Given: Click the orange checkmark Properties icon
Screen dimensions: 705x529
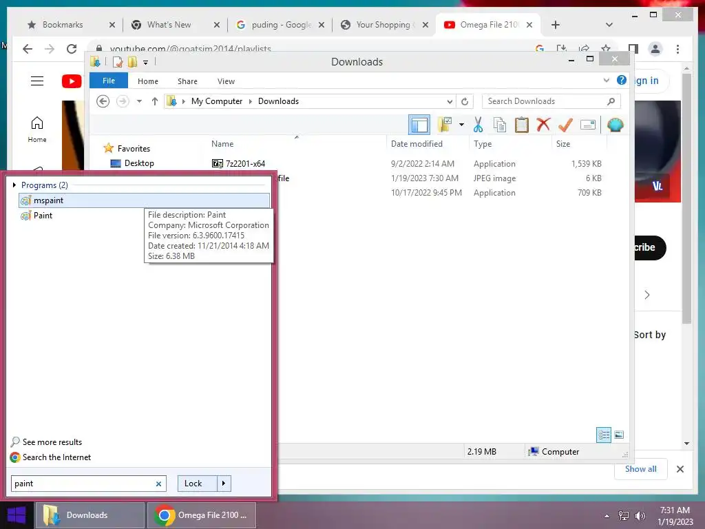Looking at the screenshot, I should click(x=565, y=125).
